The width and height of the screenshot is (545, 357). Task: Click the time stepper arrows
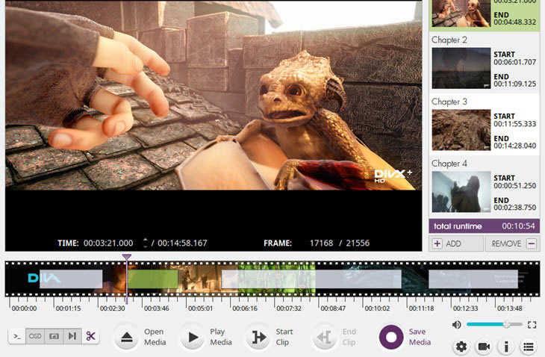point(146,243)
